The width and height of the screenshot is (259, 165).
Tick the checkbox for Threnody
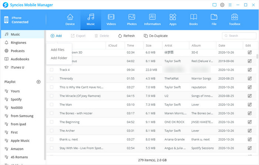click(x=51, y=78)
